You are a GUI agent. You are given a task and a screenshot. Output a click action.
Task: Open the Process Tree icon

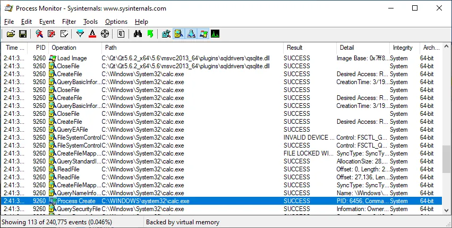pos(121,34)
